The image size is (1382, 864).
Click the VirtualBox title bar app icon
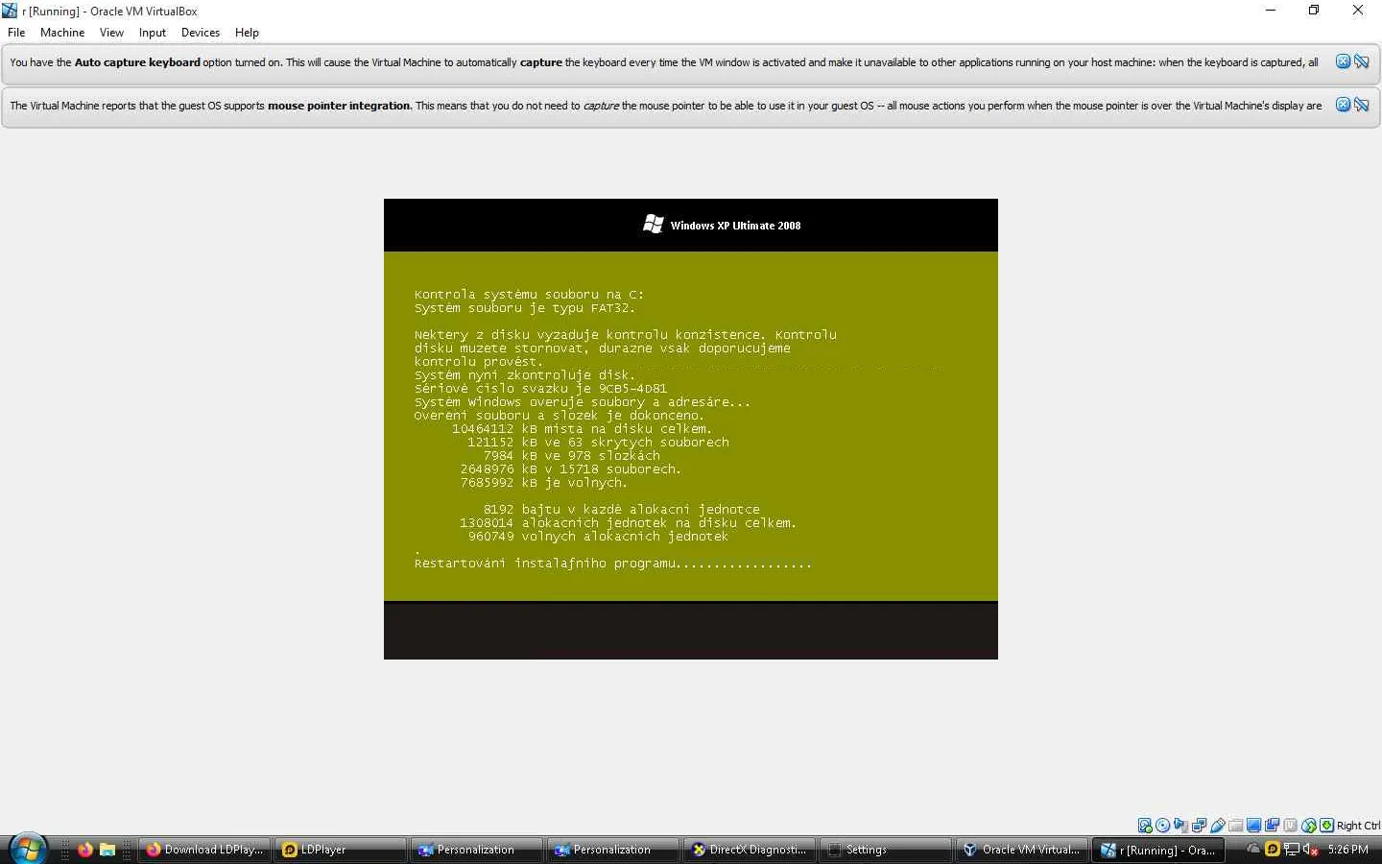(x=10, y=11)
